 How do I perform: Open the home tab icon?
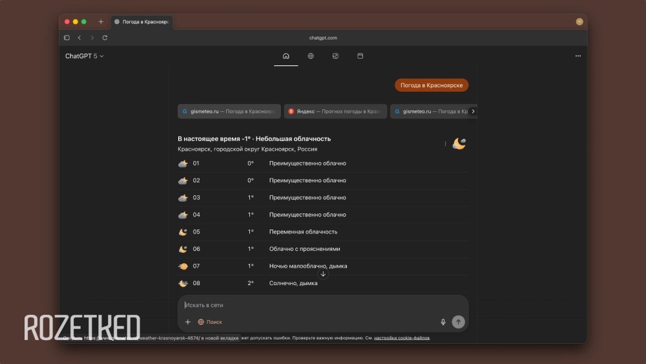(x=286, y=56)
